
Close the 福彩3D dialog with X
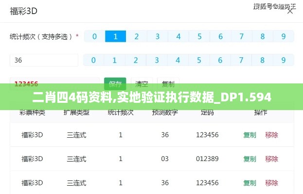pos(290,11)
